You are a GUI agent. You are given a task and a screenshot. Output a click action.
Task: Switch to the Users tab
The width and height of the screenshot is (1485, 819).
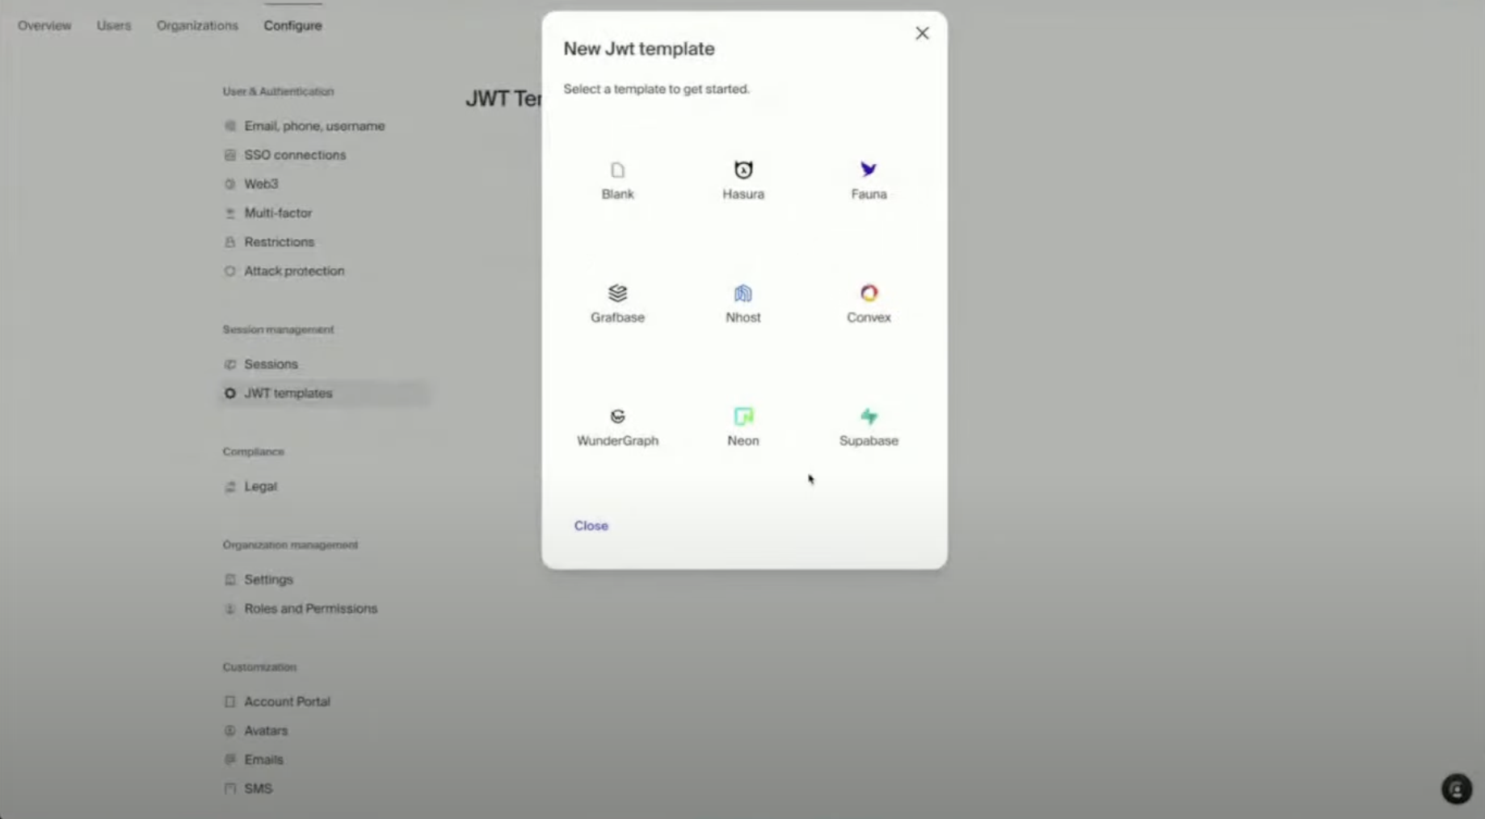point(114,26)
